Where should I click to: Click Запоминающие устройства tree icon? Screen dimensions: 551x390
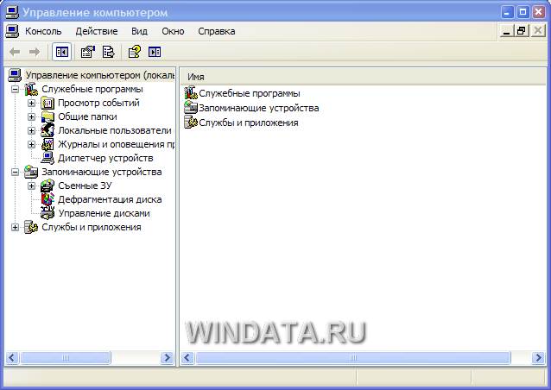pos(31,172)
